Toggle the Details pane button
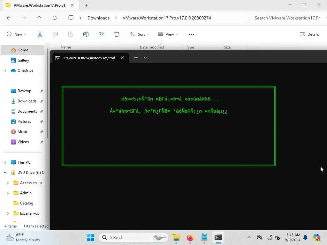 (309, 34)
